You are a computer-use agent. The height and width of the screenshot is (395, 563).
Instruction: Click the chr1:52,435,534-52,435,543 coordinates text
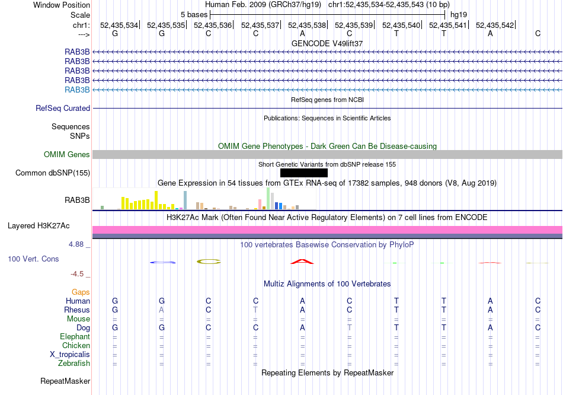coord(389,5)
